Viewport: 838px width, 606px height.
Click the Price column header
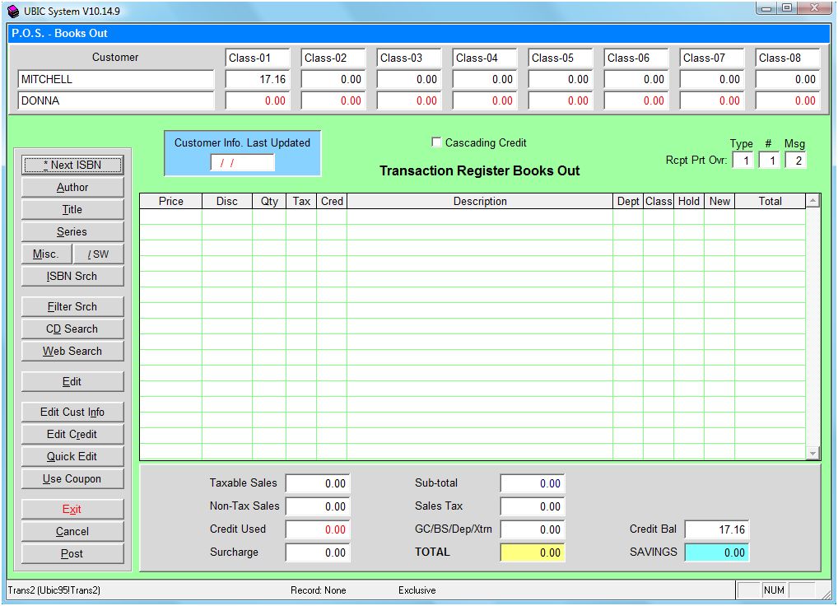coord(171,201)
